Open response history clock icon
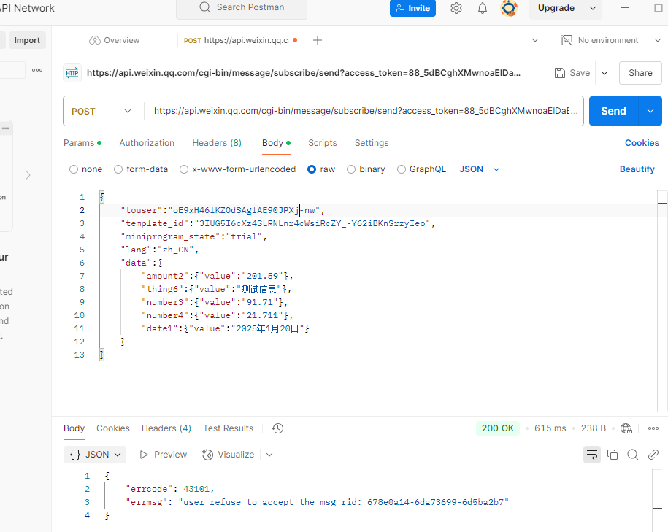Screen dimensions: 668x532 (x=277, y=428)
